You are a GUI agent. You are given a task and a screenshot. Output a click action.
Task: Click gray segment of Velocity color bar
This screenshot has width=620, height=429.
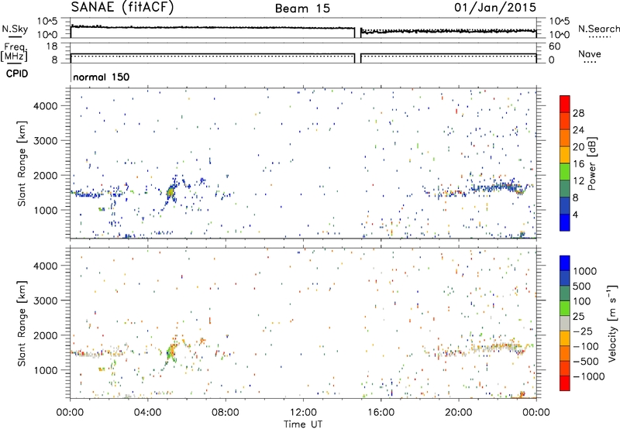click(565, 323)
